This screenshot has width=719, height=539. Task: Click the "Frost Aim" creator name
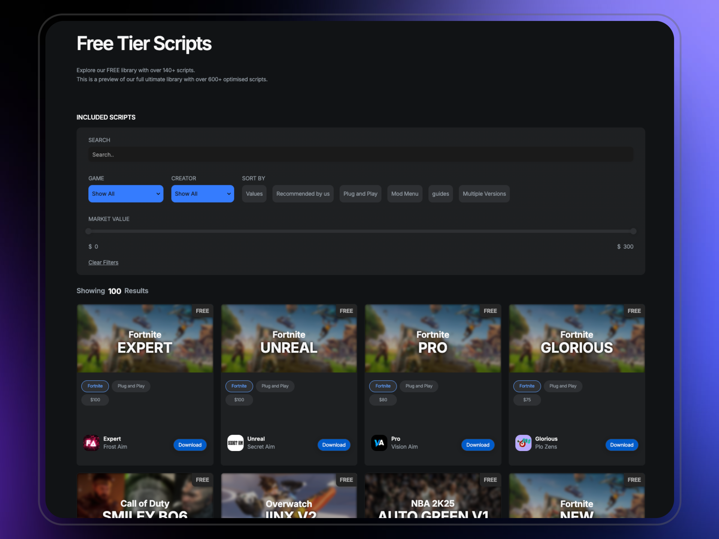pos(115,447)
